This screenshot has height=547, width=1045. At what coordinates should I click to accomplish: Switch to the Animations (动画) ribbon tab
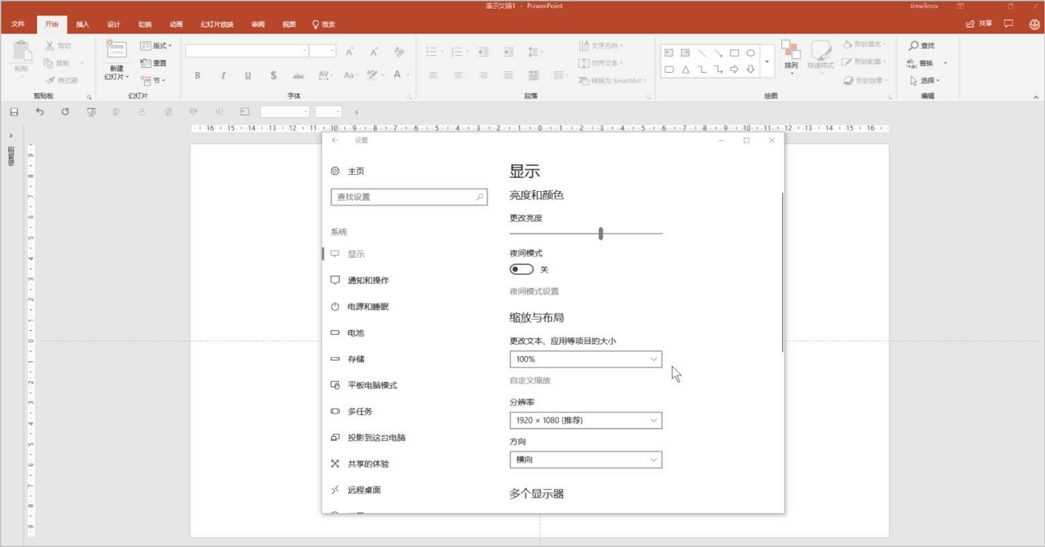pos(176,24)
